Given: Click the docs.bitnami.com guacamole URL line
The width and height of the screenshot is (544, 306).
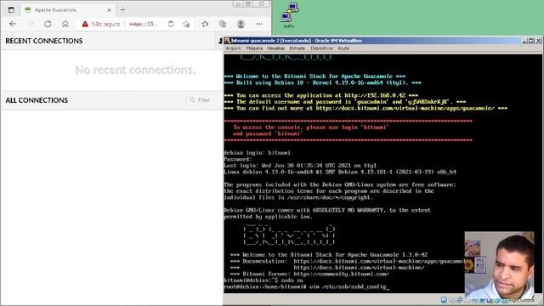Looking at the screenshot, I should [x=365, y=108].
